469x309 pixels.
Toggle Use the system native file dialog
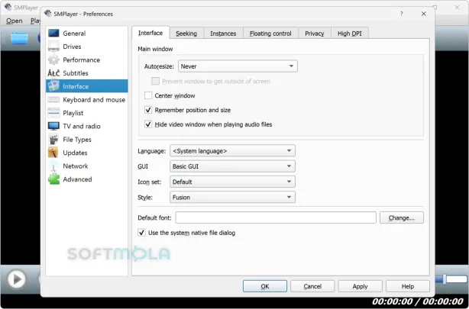(x=141, y=233)
